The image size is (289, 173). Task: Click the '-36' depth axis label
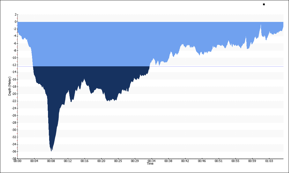tap(14, 151)
